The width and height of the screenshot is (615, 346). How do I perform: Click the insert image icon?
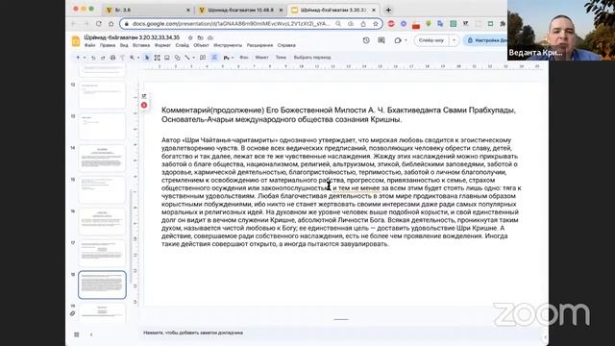pyautogui.click(x=167, y=58)
